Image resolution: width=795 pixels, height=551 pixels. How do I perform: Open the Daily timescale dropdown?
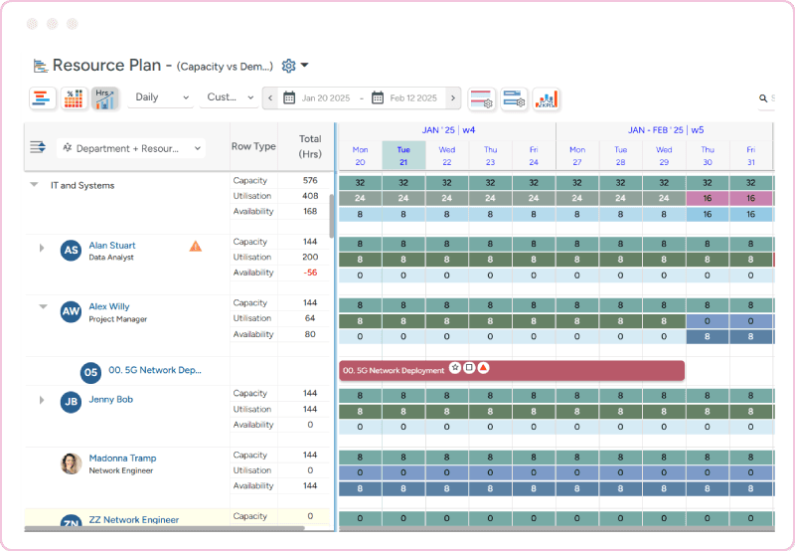tap(160, 98)
